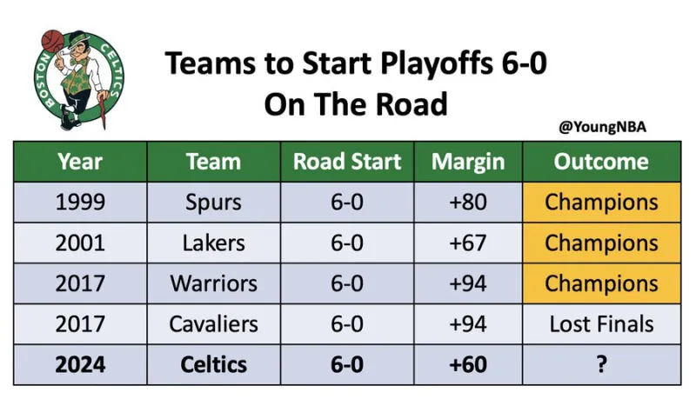Click the 2001 year cell
696x399 pixels.
pyautogui.click(x=80, y=243)
